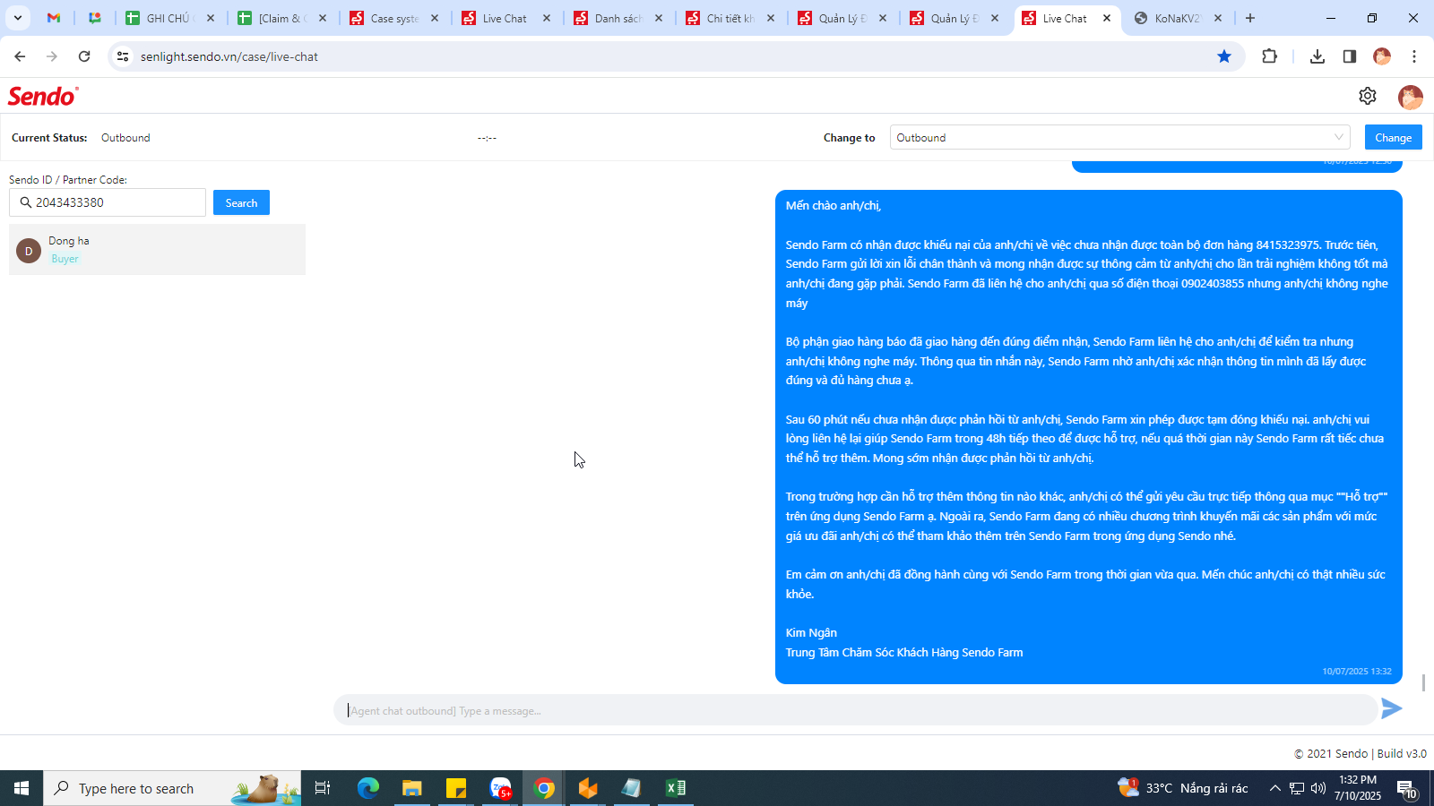Open the user avatar in Sendo header

1410,97
